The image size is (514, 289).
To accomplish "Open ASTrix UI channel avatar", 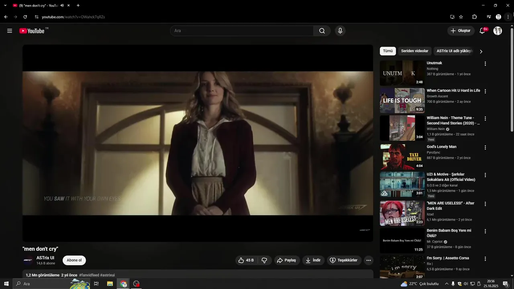I will tap(28, 260).
